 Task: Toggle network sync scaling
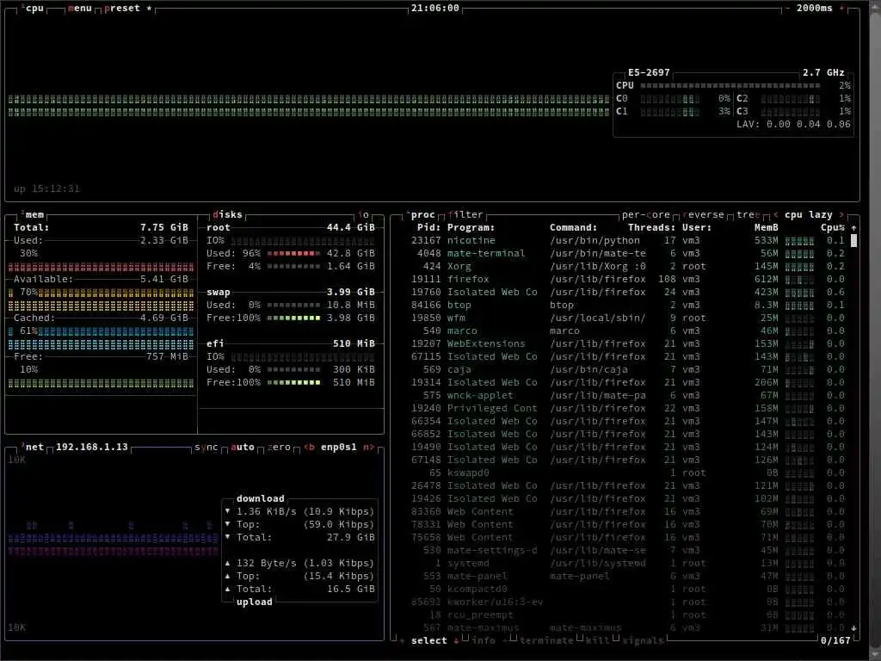[x=206, y=448]
